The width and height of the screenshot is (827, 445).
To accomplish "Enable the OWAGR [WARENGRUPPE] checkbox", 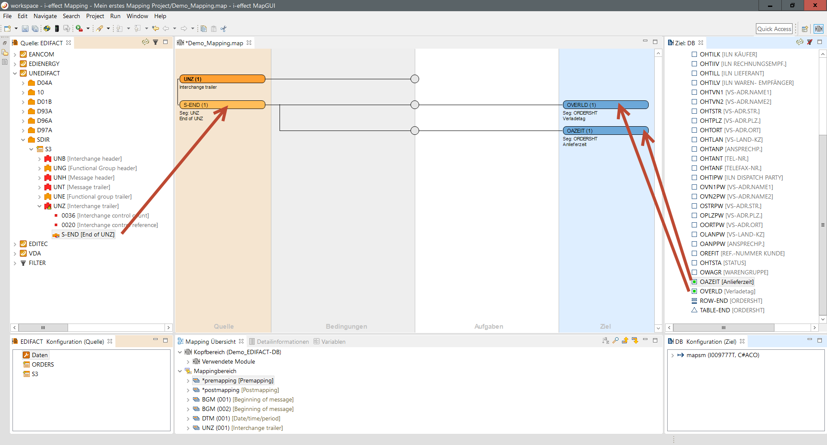I will coord(694,272).
